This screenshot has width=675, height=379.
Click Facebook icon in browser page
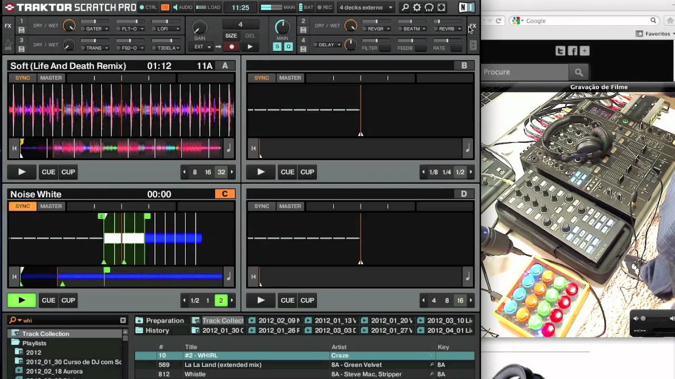point(572,51)
